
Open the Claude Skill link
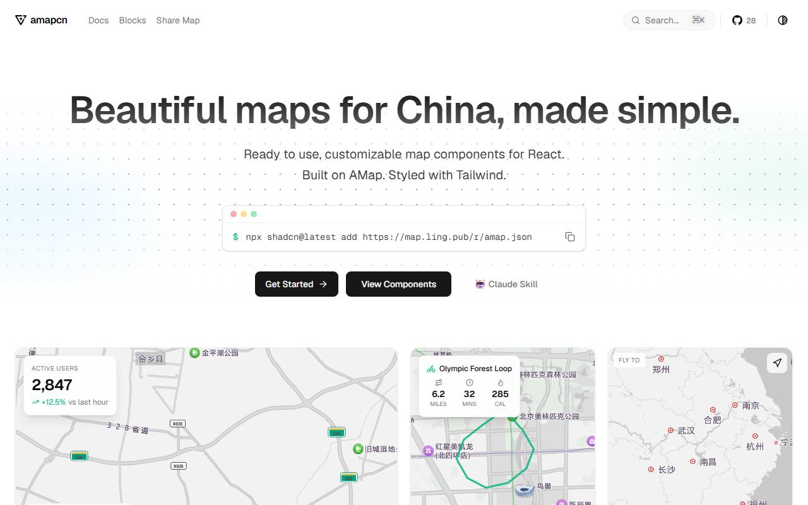506,284
